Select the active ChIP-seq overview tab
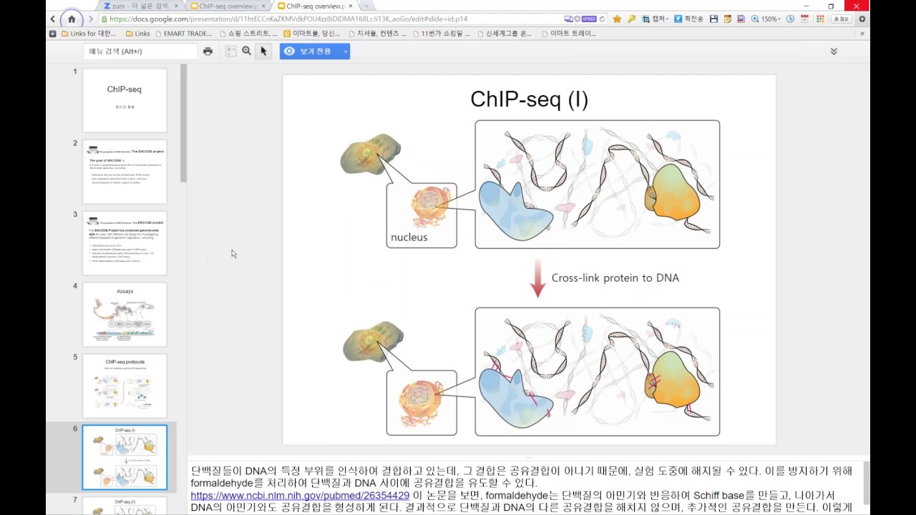Image resolution: width=916 pixels, height=515 pixels. click(x=316, y=6)
